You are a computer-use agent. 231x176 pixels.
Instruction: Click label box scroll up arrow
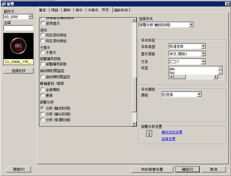click(220, 68)
